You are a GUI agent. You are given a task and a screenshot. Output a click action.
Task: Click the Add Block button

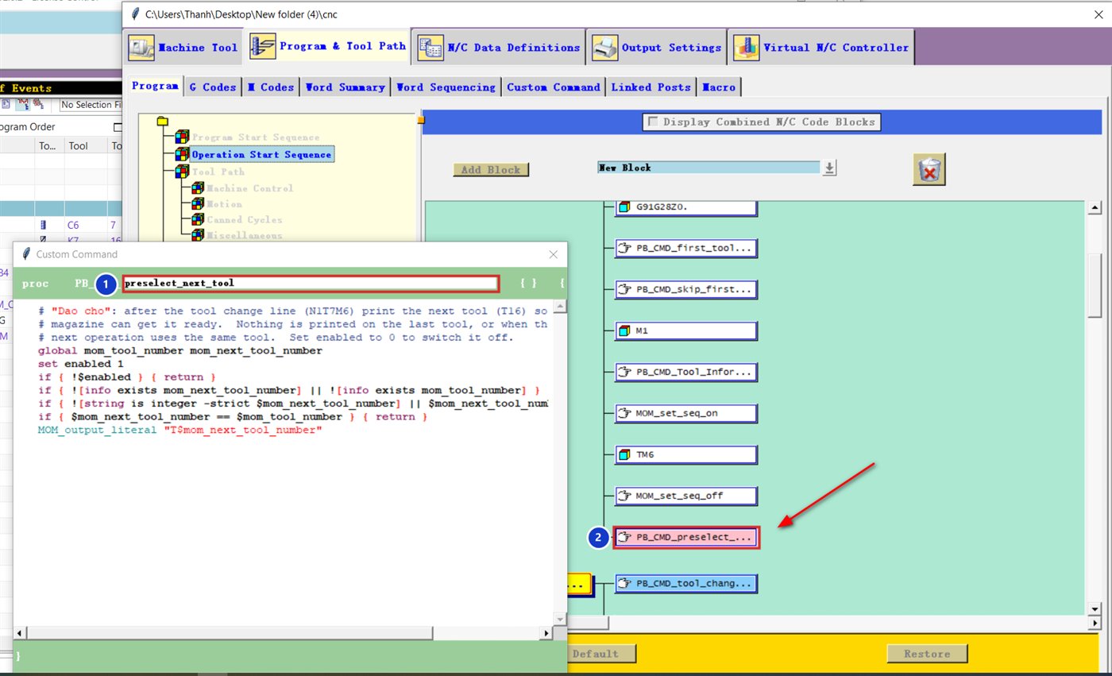(x=491, y=169)
